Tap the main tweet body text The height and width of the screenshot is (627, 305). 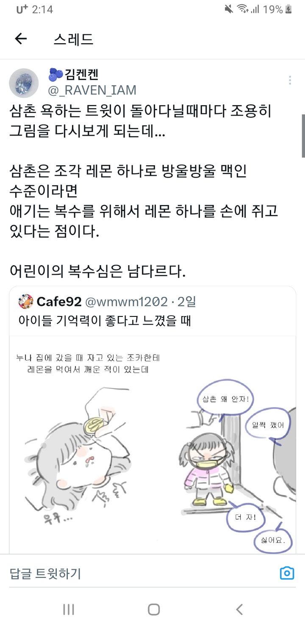click(144, 191)
